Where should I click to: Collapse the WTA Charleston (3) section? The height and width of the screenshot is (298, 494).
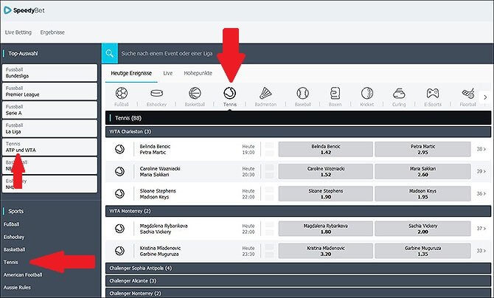tap(298, 132)
